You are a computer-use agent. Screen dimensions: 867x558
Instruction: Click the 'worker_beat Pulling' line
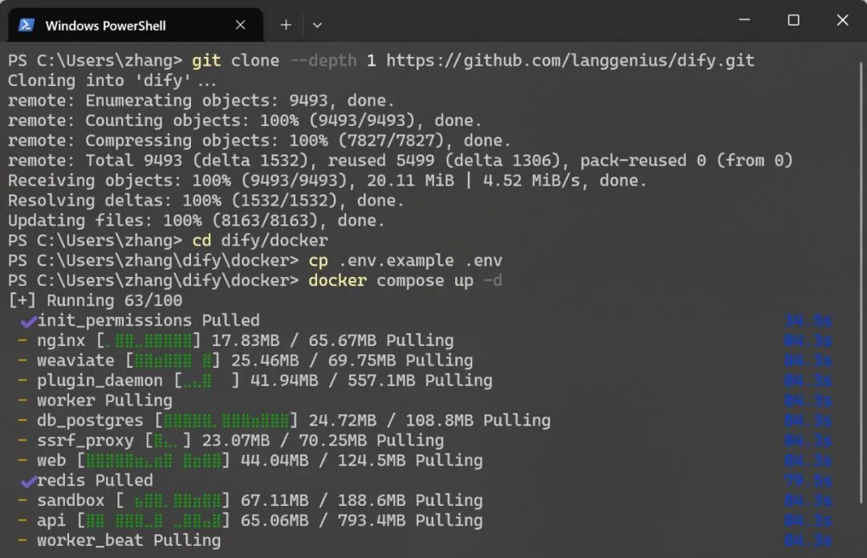pyautogui.click(x=128, y=540)
